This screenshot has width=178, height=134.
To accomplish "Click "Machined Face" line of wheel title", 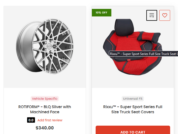I will click(x=45, y=112).
